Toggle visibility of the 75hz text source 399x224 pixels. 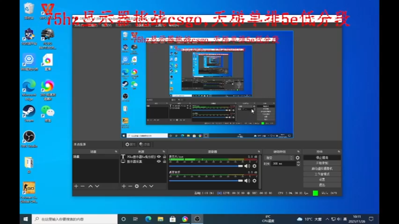159,157
